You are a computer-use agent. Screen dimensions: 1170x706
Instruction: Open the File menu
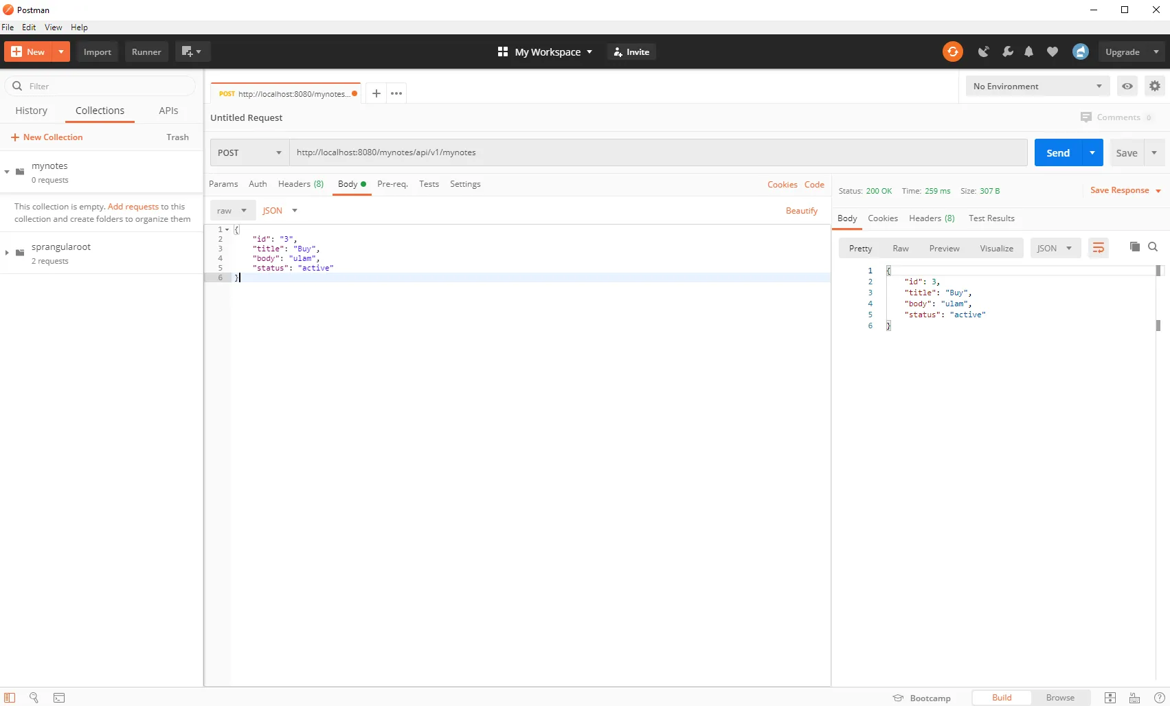click(x=8, y=27)
